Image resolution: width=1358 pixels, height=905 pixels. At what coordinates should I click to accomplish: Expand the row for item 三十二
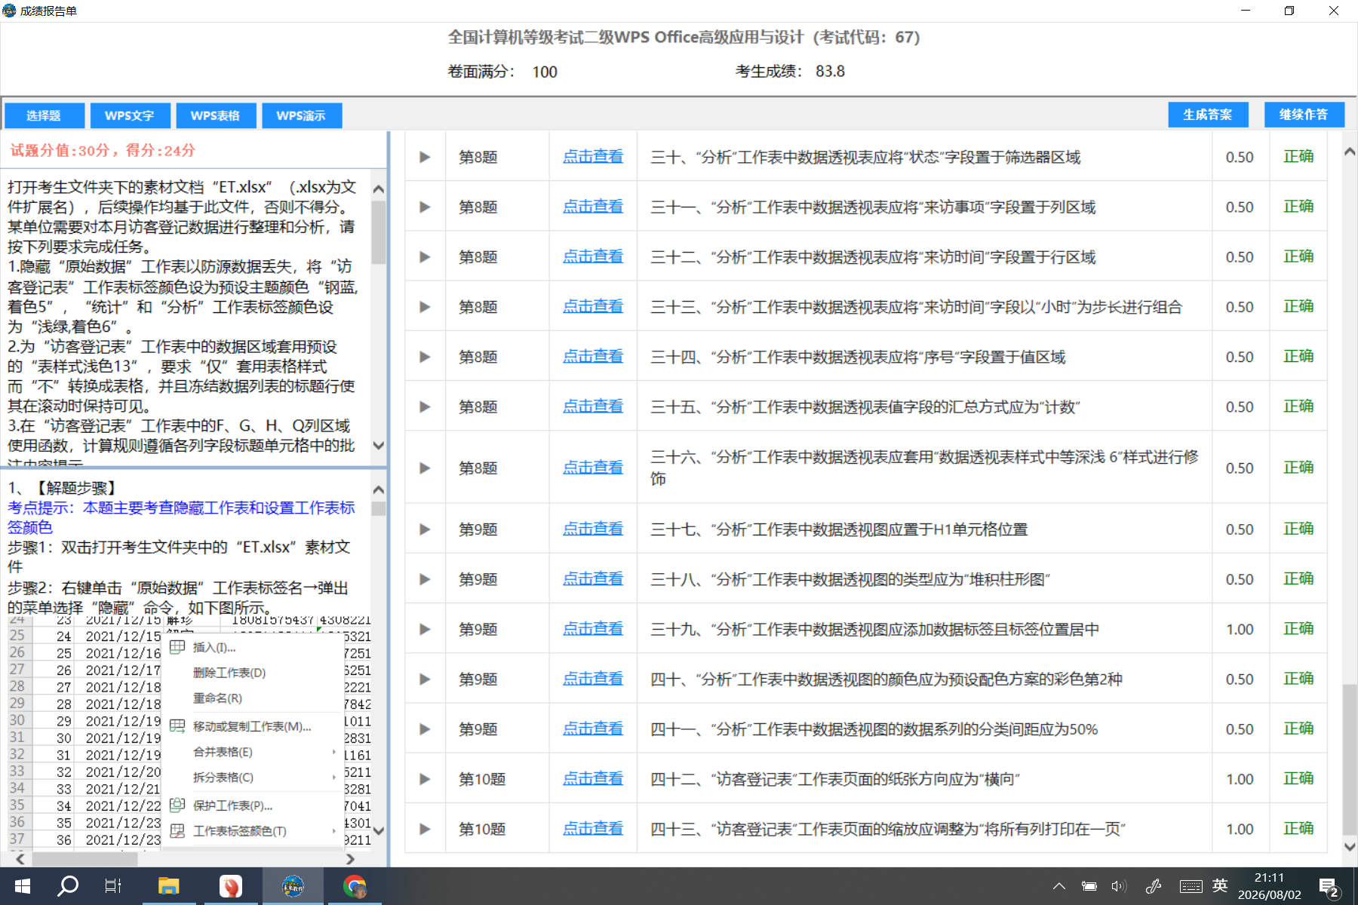pyautogui.click(x=425, y=257)
